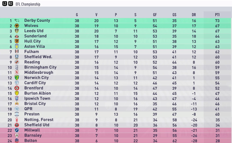The image size is (232, 143).
Task: Select the Birmingham City team name
Action: [x=40, y=67]
